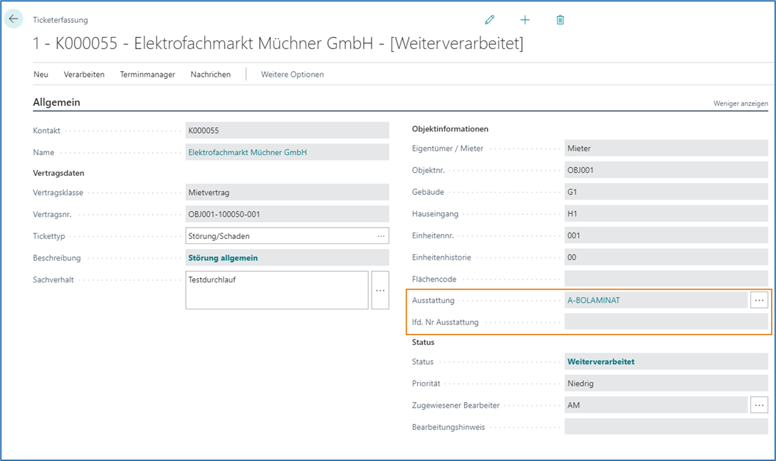Click the Zugewiesener Bearbeiter field AM
776x461 pixels.
(656, 405)
